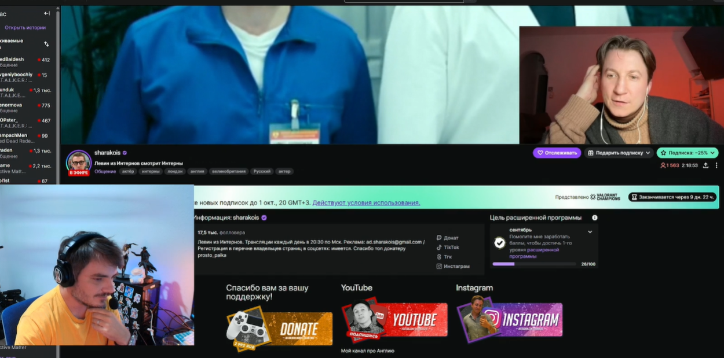
Task: Click the Мой канал про Англию caption
Action: [367, 351]
